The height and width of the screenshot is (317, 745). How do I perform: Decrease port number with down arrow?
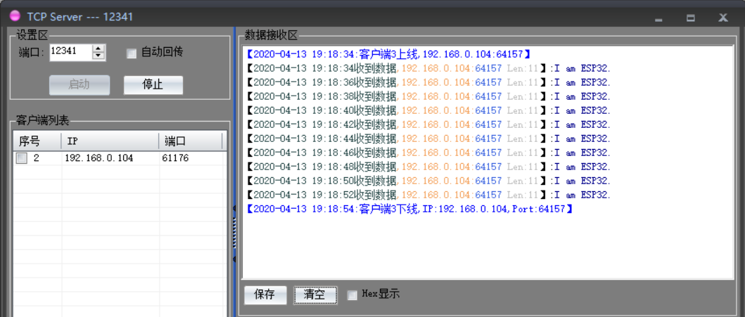coord(98,56)
